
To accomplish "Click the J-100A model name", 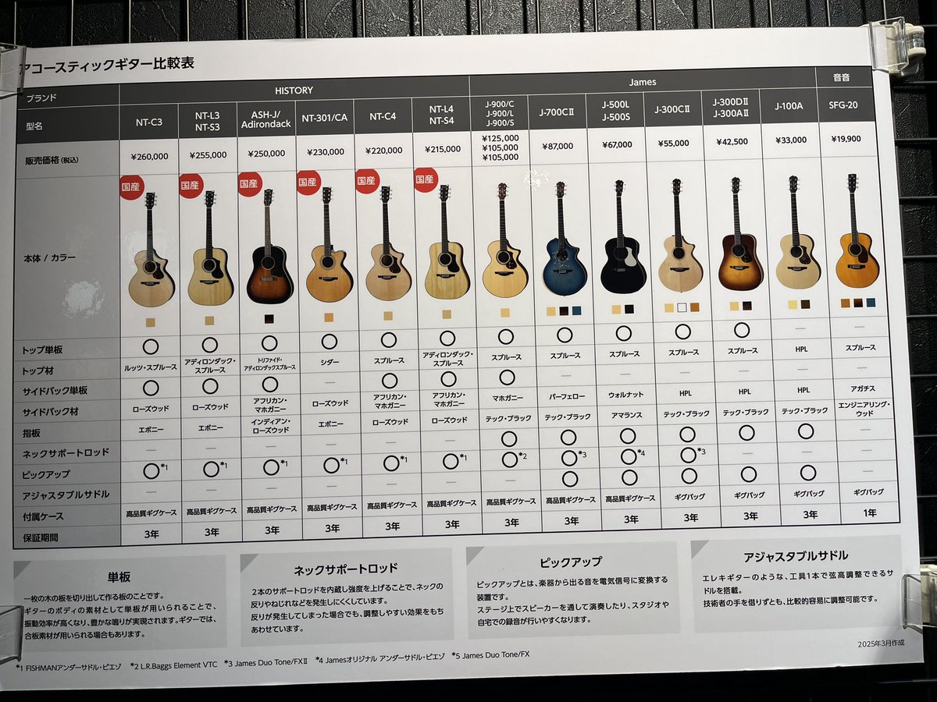I will [x=790, y=105].
